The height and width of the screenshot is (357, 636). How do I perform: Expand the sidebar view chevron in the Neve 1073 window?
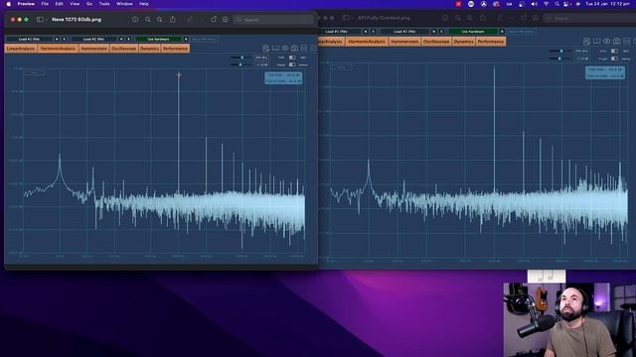click(x=47, y=20)
